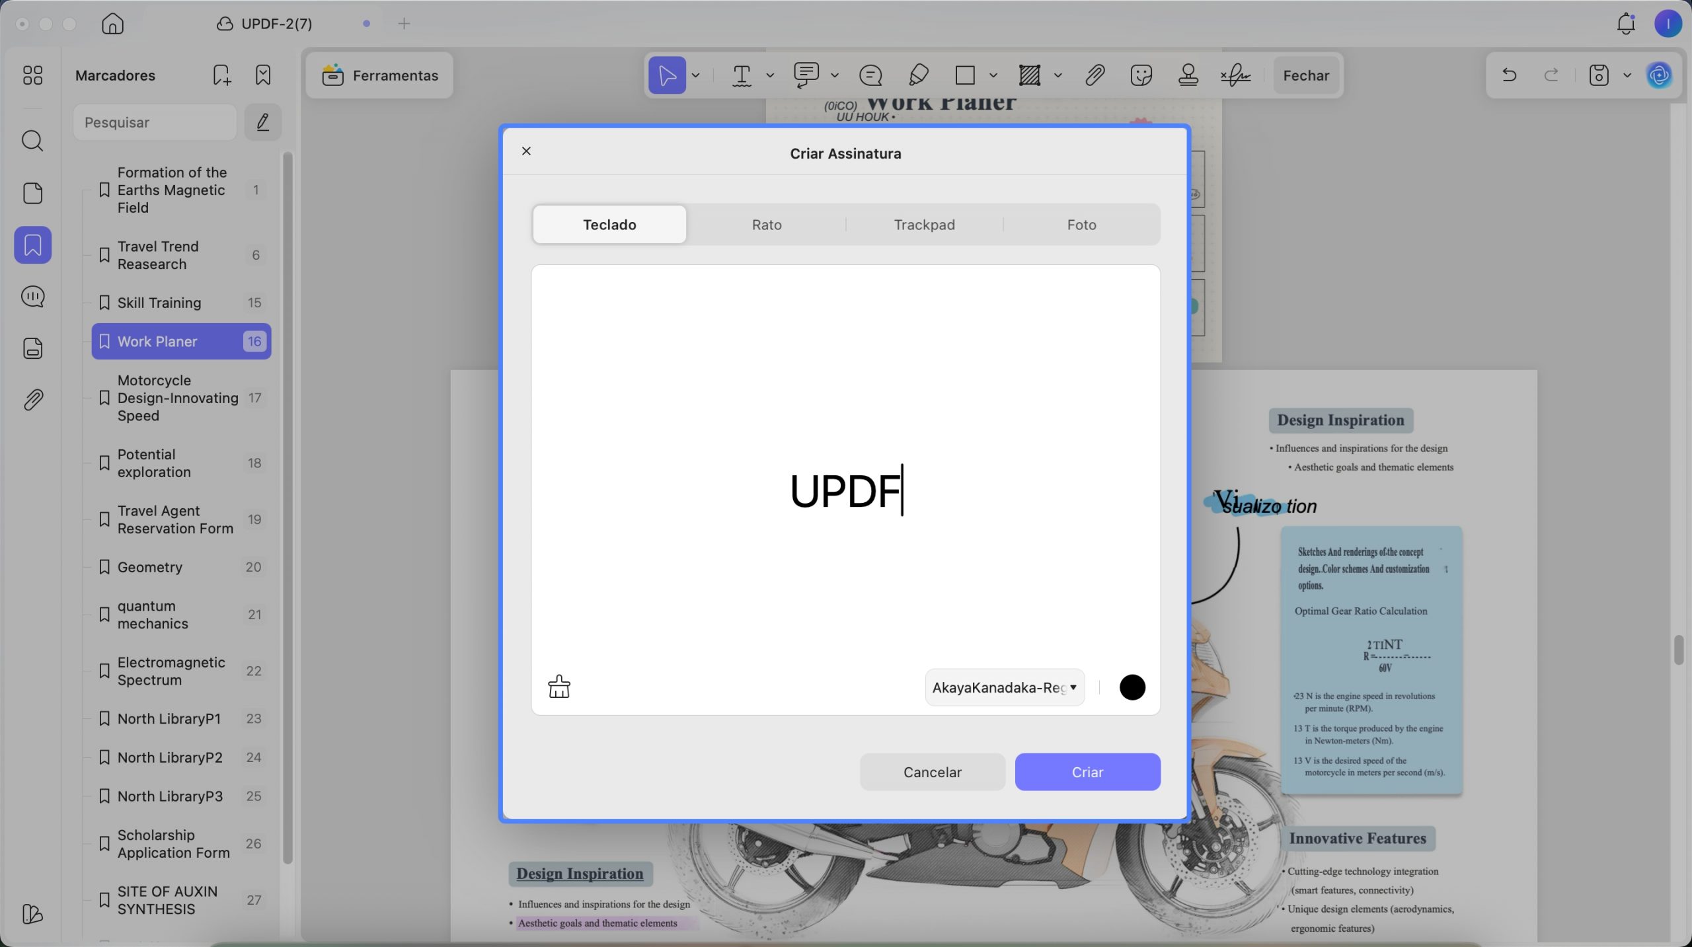Click the Pesquisar bookmark search field
This screenshot has width=1692, height=947.
coord(155,122)
